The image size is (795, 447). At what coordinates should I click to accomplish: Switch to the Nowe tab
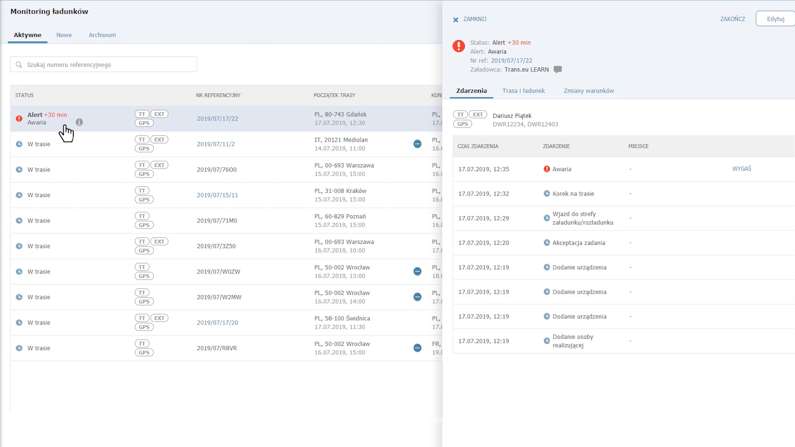tap(64, 35)
